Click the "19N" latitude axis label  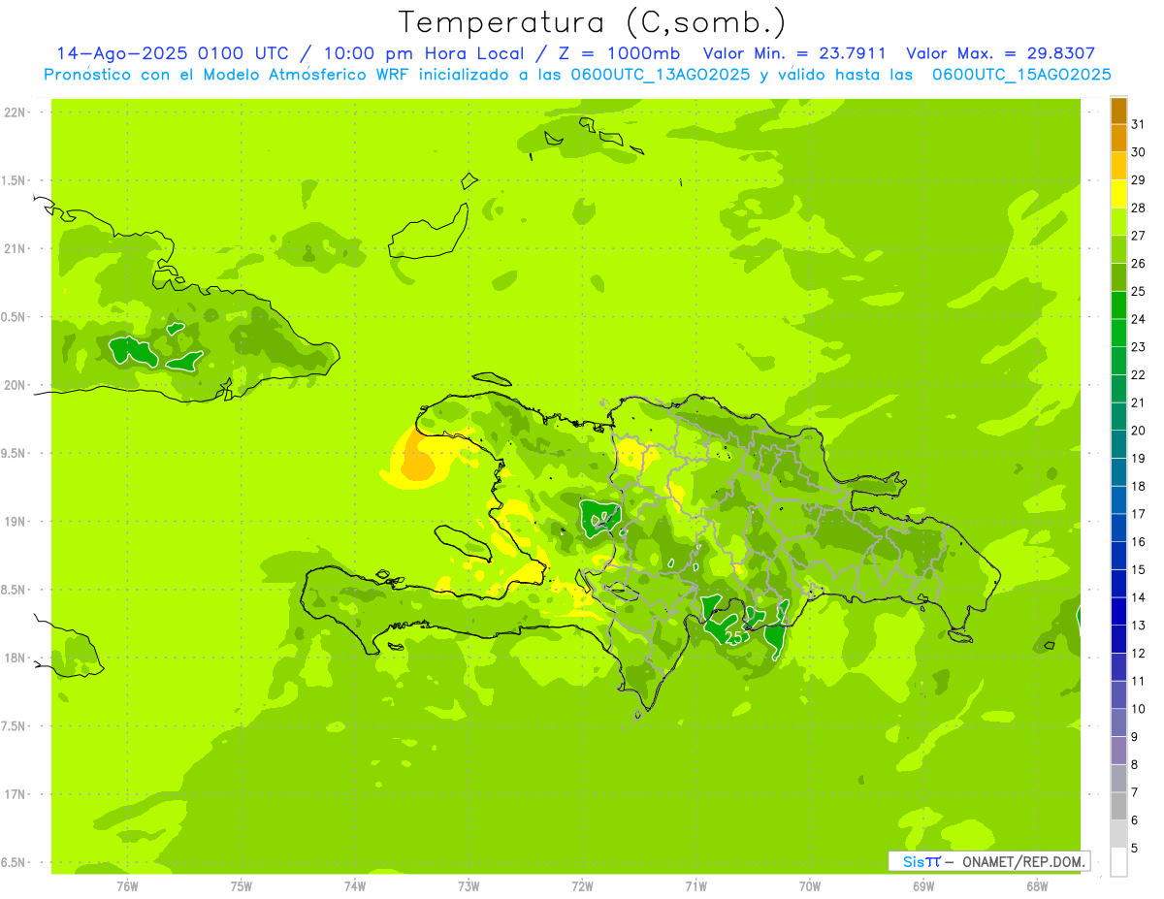point(15,521)
